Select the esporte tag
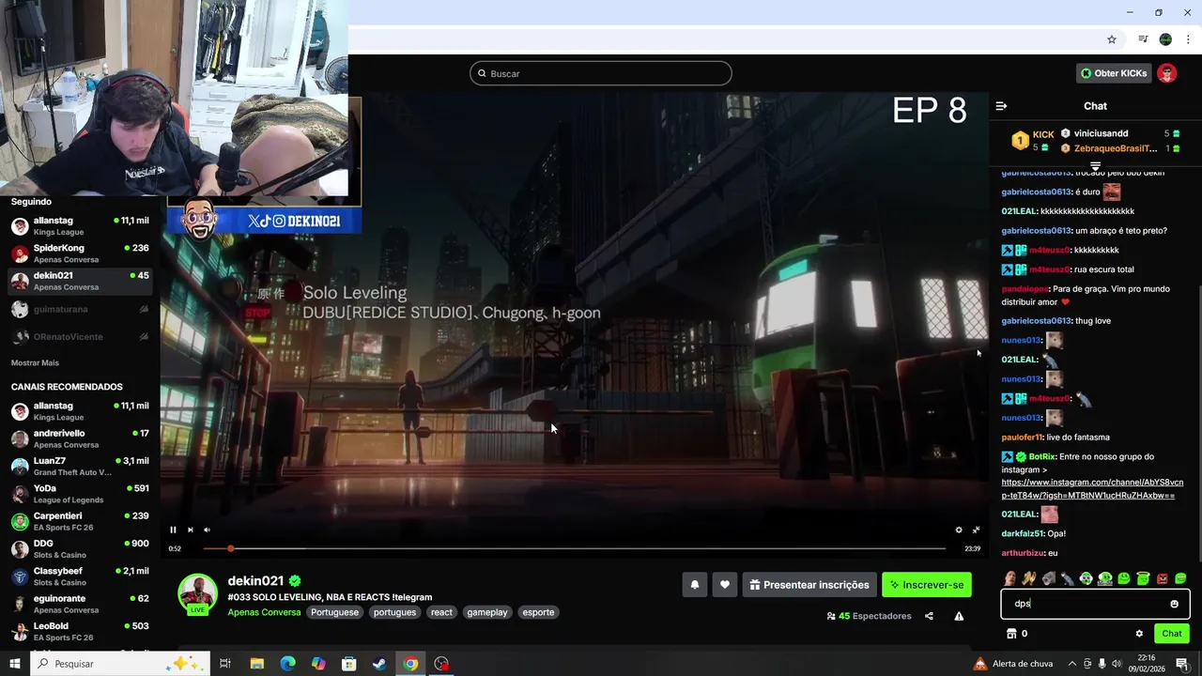Image resolution: width=1202 pixels, height=676 pixels. point(538,612)
